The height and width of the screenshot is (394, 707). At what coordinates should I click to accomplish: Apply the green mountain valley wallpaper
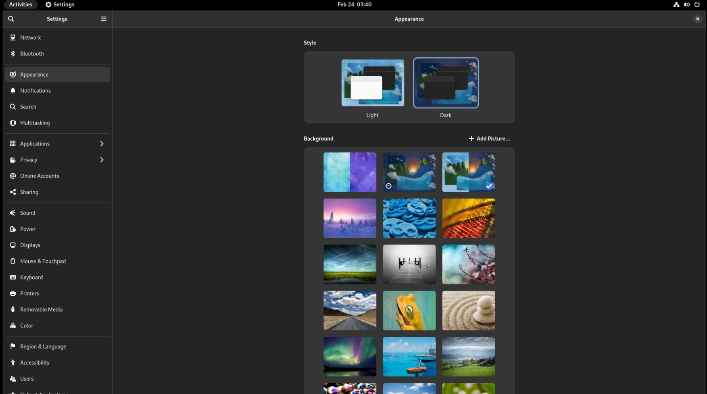[469, 357]
